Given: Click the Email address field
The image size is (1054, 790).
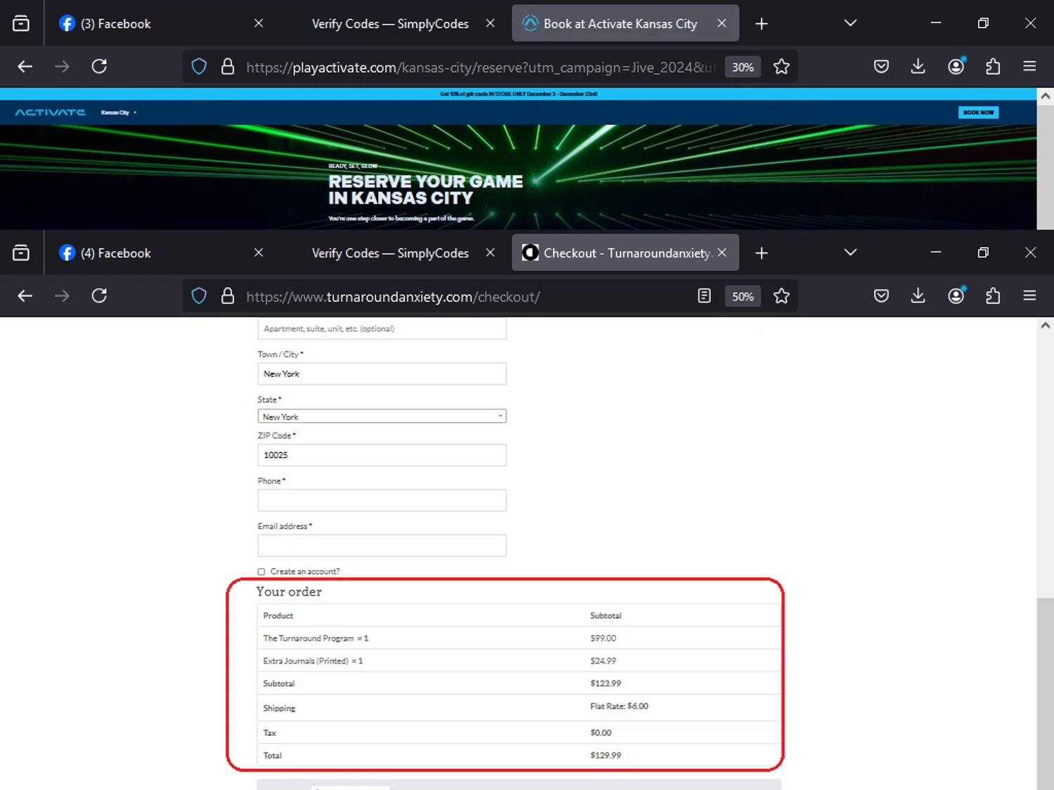Looking at the screenshot, I should pos(382,546).
